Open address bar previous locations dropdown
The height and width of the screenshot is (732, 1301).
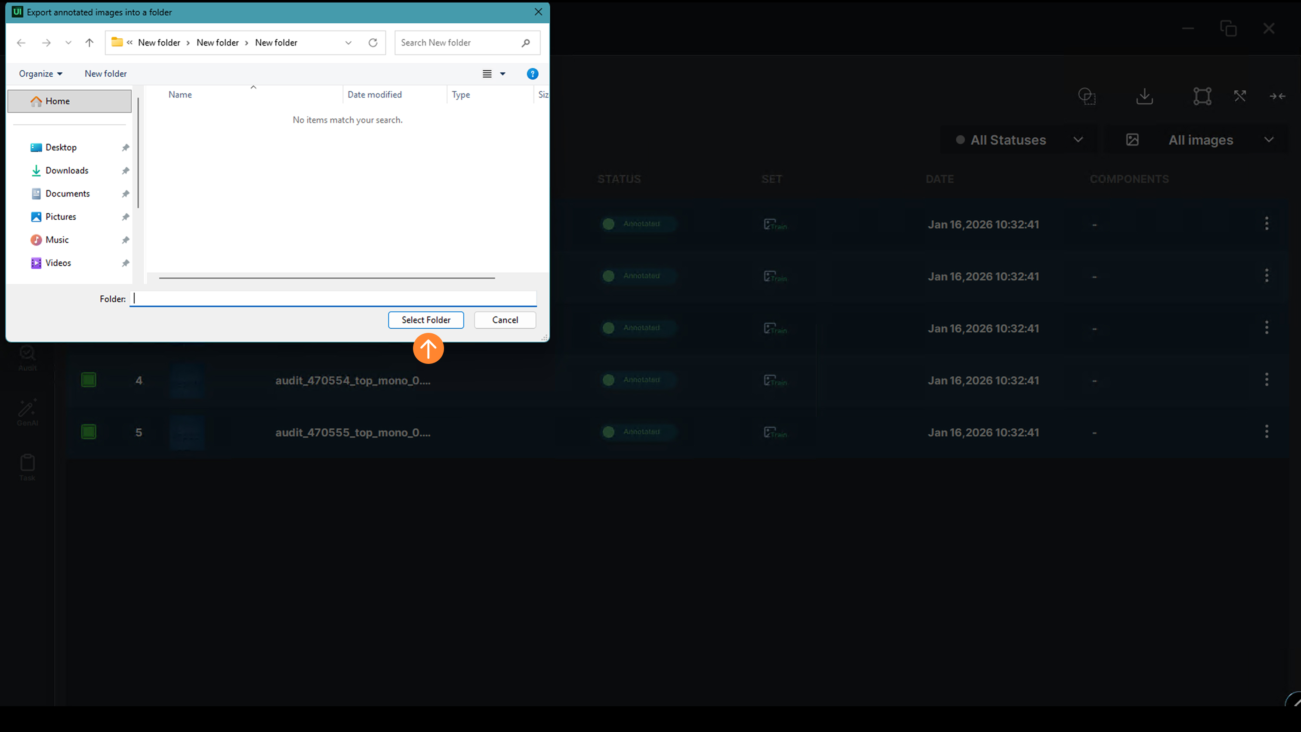pos(348,43)
